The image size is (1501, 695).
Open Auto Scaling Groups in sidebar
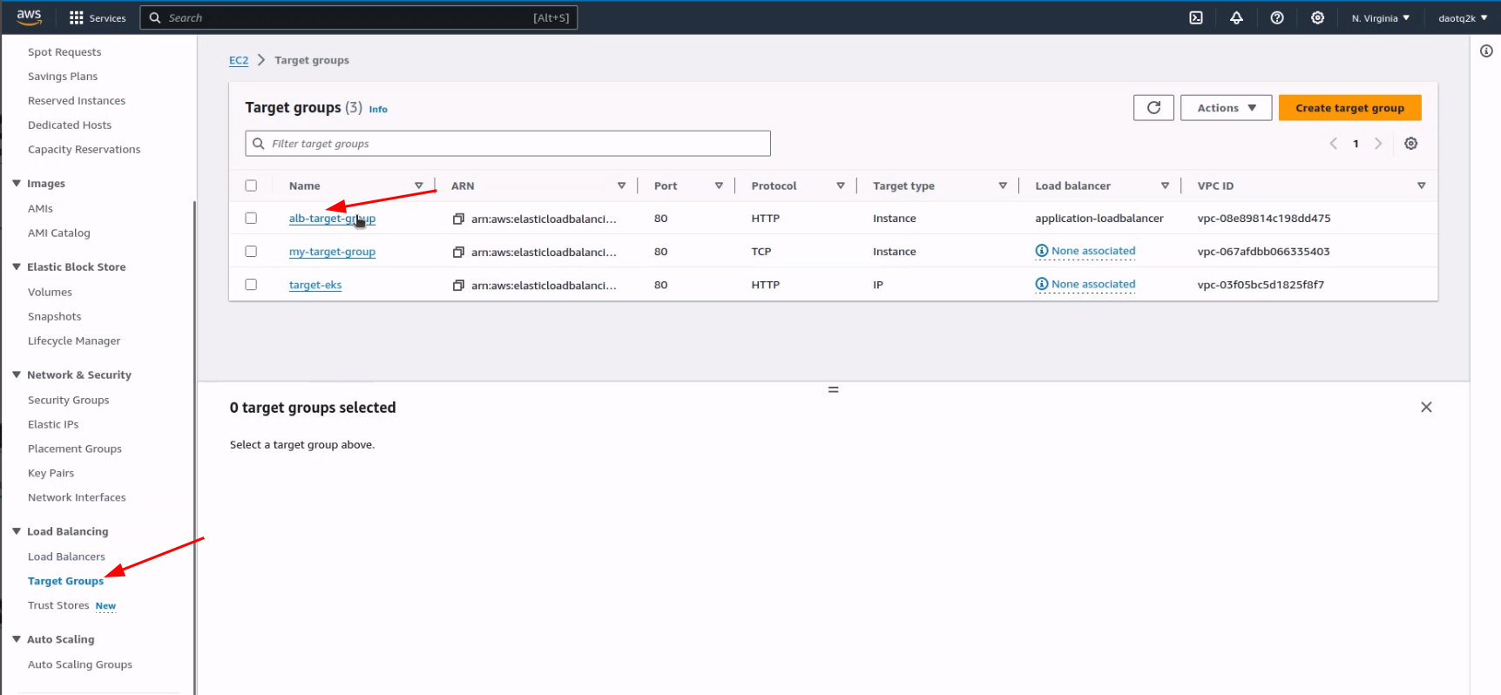pos(80,665)
